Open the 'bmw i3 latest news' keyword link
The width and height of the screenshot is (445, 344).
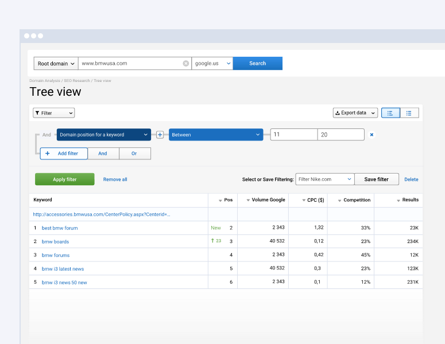coord(63,269)
